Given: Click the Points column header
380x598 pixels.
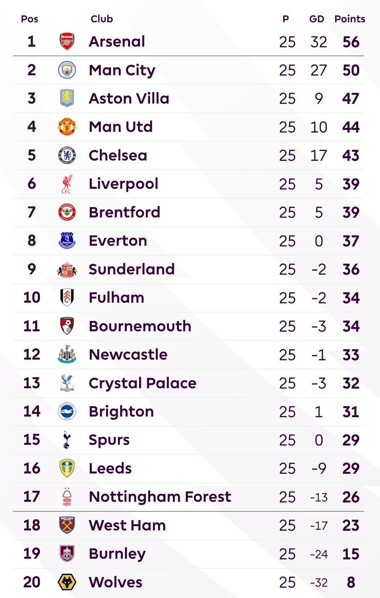Looking at the screenshot, I should click(350, 19).
